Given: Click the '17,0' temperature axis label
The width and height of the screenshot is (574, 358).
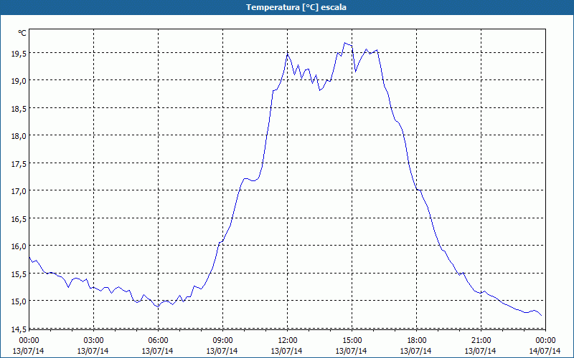Looking at the screenshot, I should (19, 191).
